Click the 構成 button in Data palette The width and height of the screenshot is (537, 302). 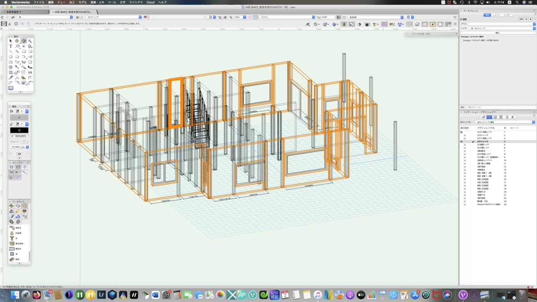click(498, 33)
